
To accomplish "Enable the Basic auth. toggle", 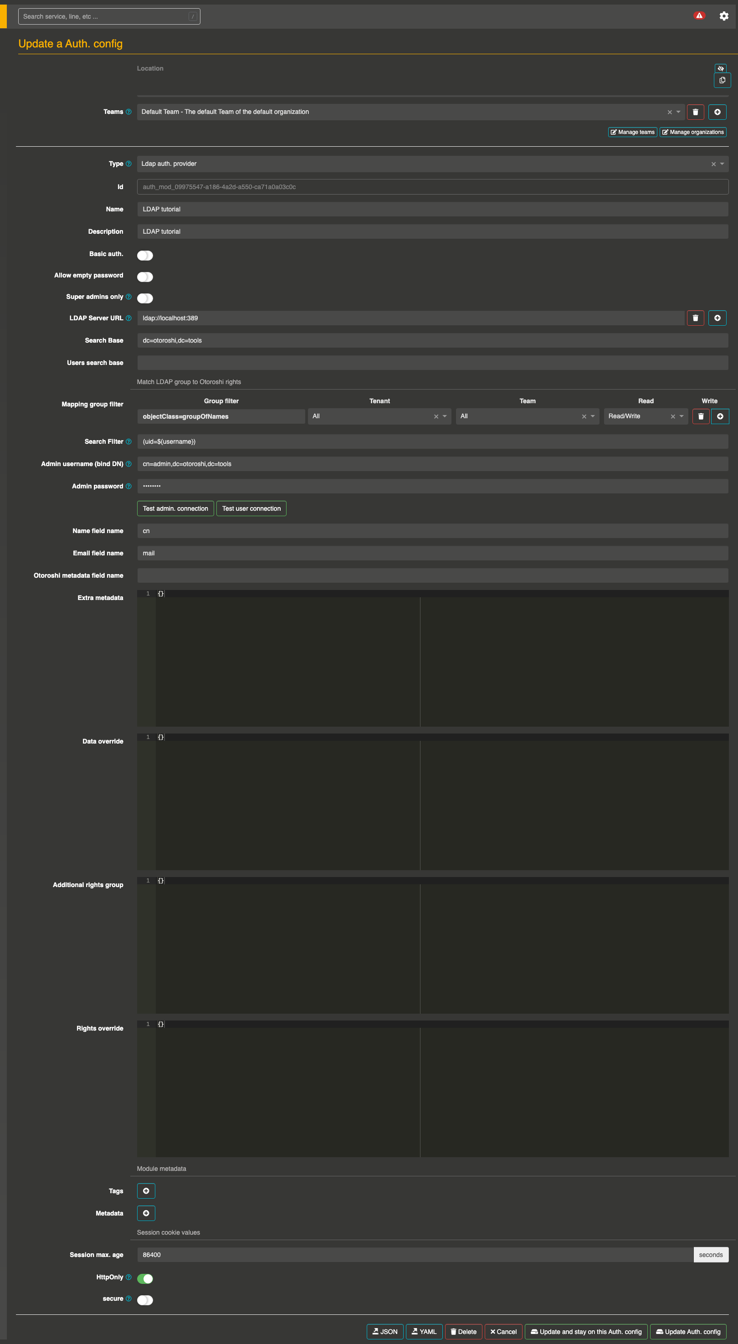I will [145, 255].
